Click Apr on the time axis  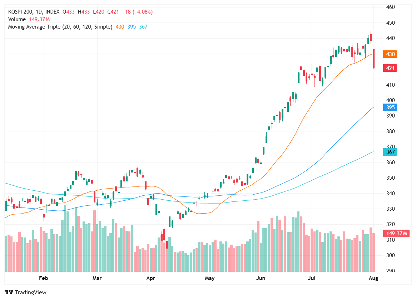pos(151,278)
